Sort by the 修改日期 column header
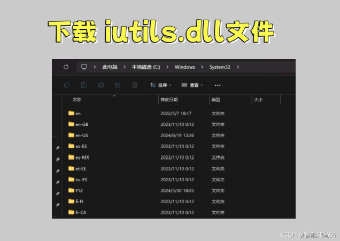The height and width of the screenshot is (241, 340). 169,100
